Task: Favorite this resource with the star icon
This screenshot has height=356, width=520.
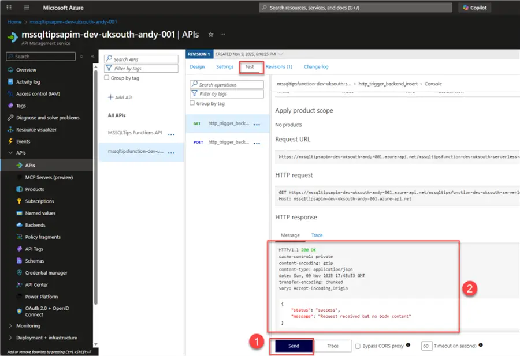Action: click(210, 35)
